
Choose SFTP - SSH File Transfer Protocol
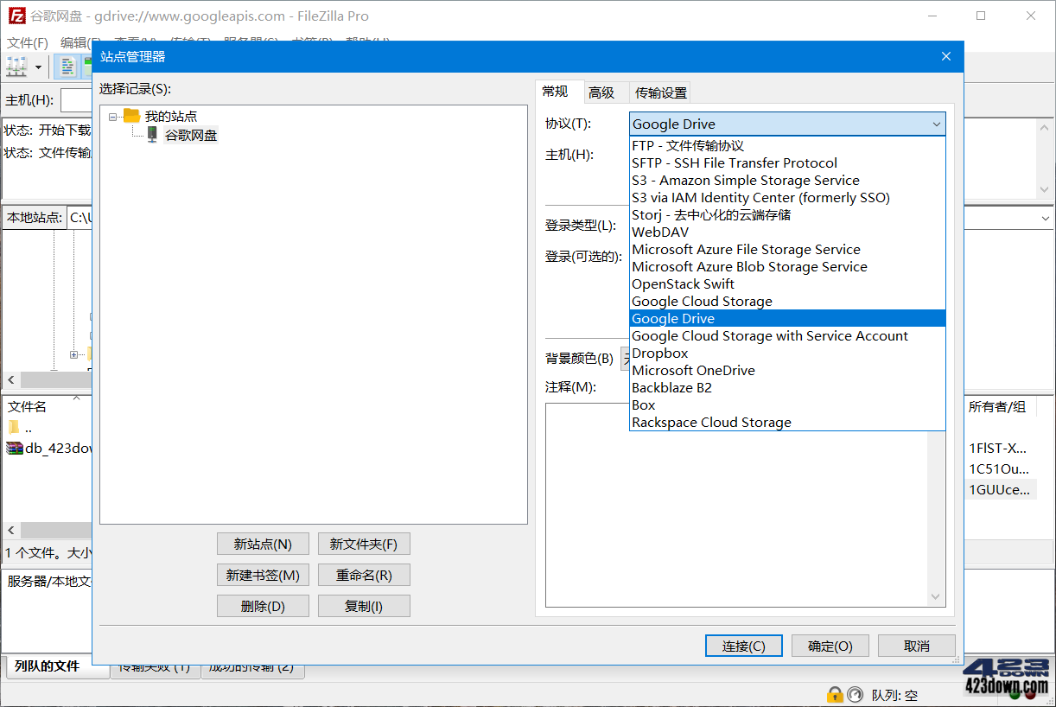(x=735, y=162)
